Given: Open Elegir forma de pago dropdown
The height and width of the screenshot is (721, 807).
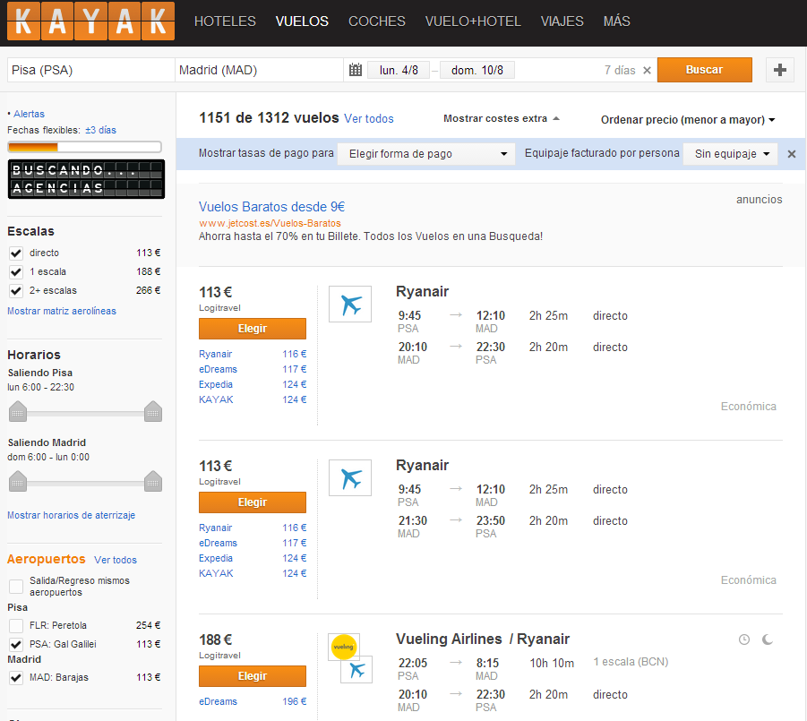Looking at the screenshot, I should 426,154.
